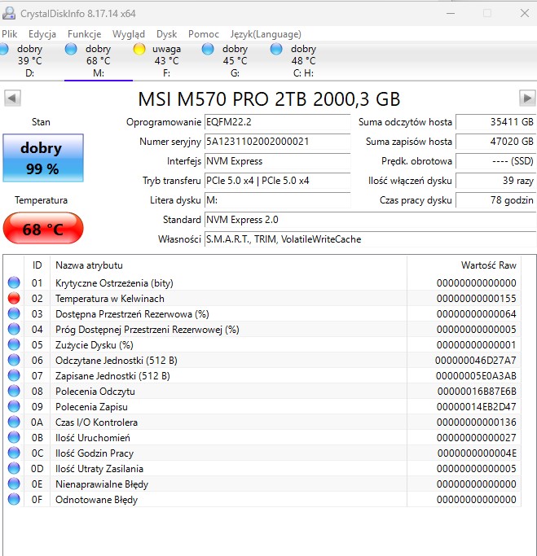Switch to disk C: H: tab
Image resolution: width=537 pixels, height=556 pixels.
(303, 61)
